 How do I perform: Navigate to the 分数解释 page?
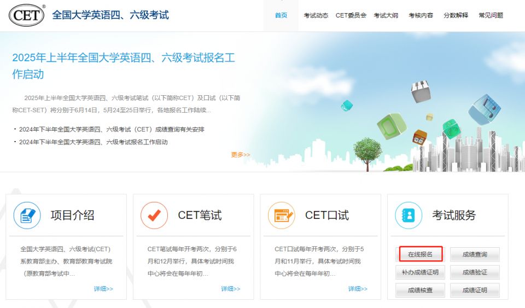click(456, 15)
